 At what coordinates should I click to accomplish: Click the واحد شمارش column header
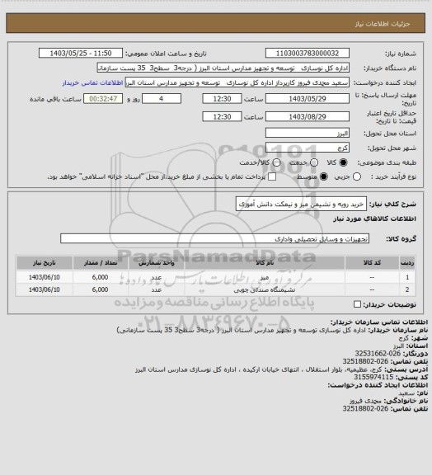(x=157, y=262)
